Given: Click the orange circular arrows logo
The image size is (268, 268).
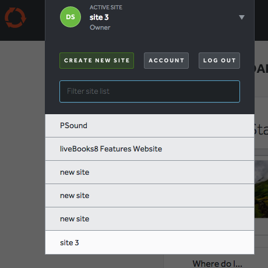Looking at the screenshot, I should point(15,17).
